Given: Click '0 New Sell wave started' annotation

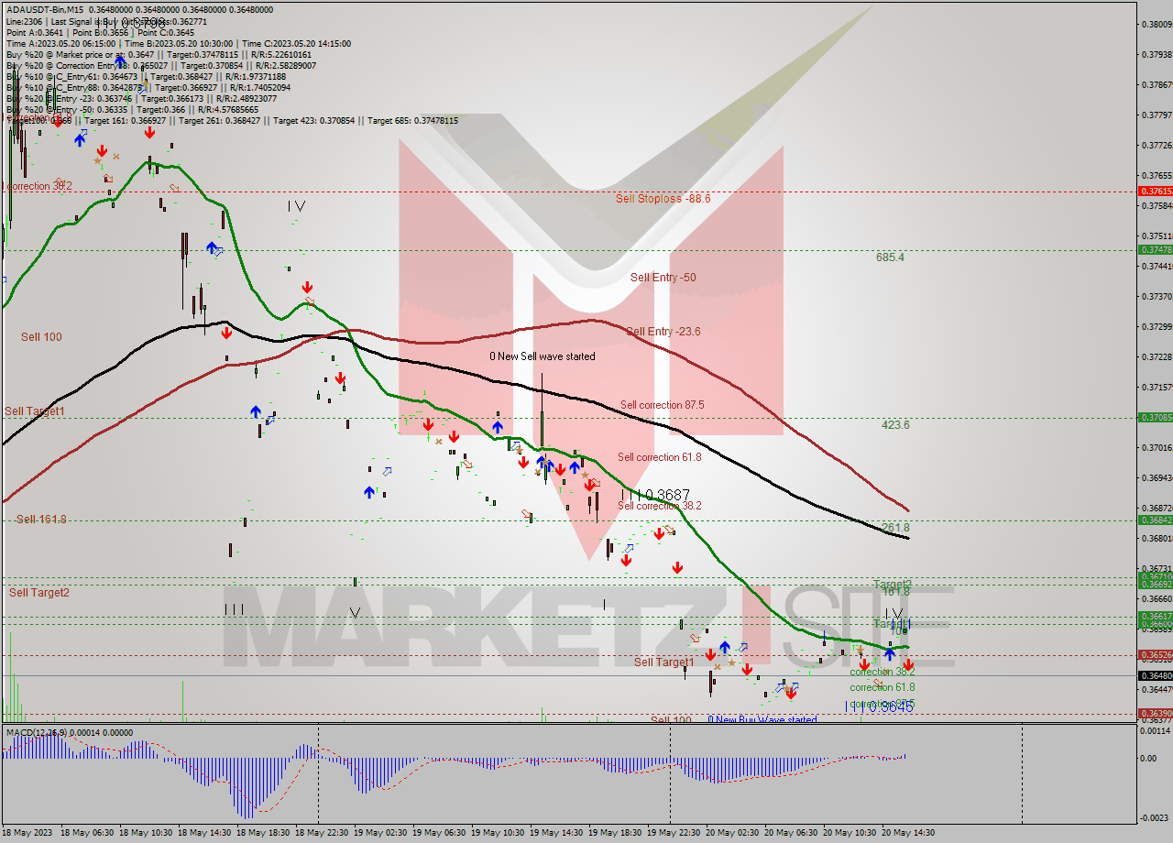Looking at the screenshot, I should tap(542, 356).
